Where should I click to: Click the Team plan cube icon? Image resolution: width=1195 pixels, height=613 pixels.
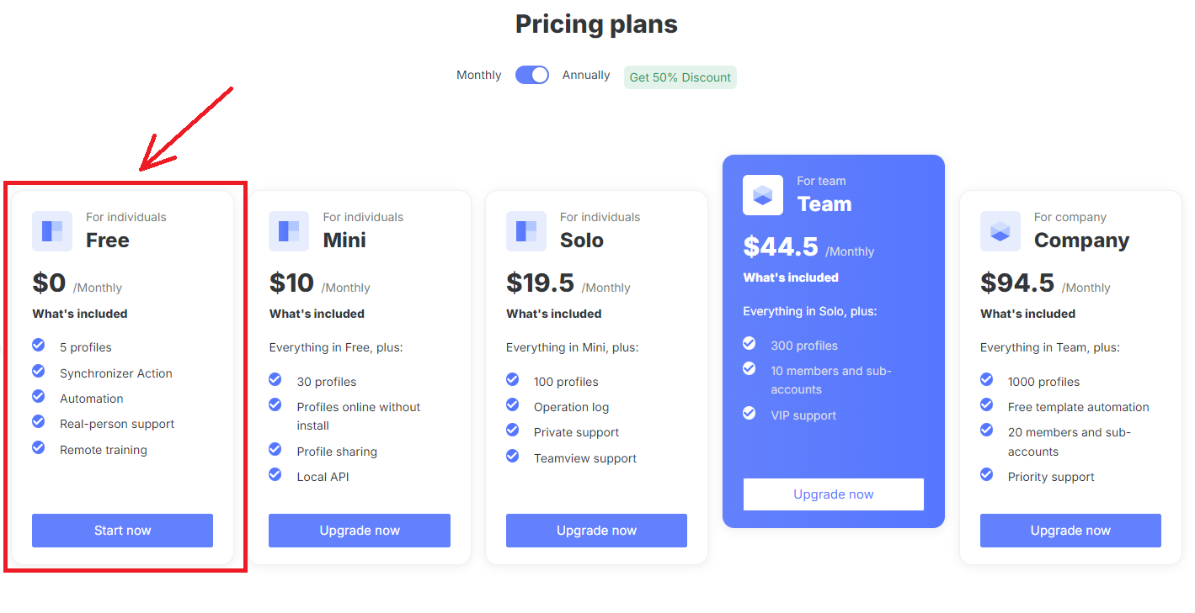762,195
